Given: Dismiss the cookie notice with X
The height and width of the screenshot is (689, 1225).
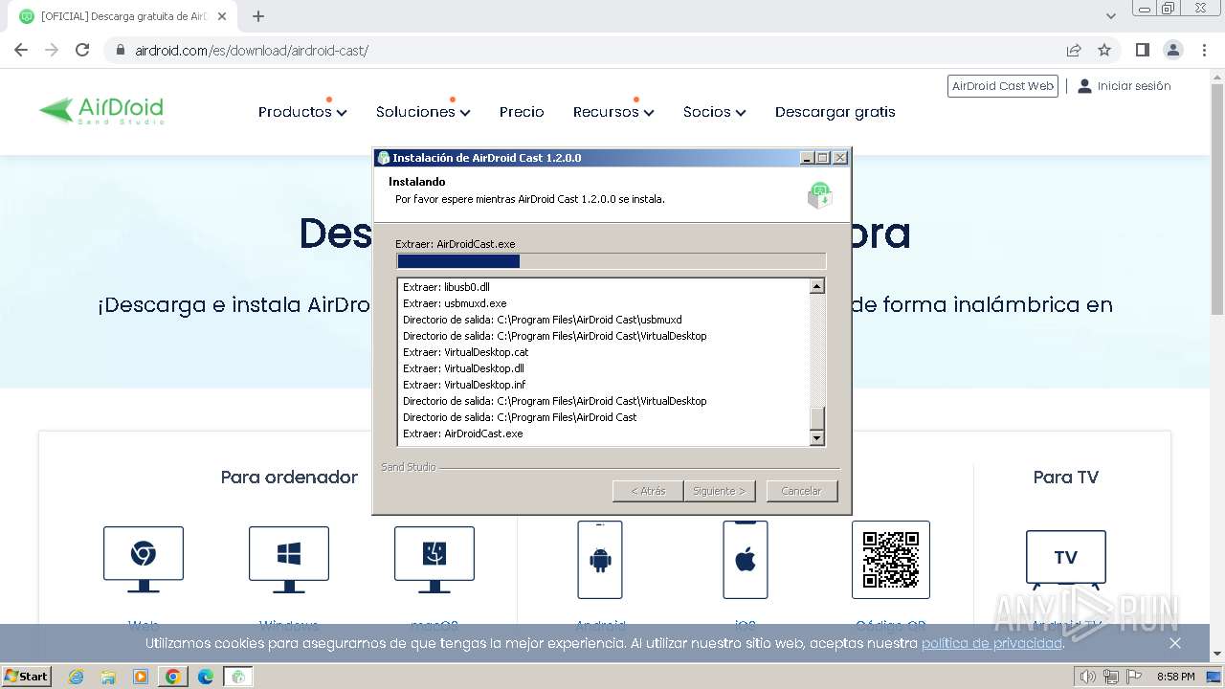Looking at the screenshot, I should pos(1175,643).
